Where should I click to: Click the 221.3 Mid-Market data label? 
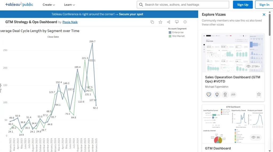pos(85,58)
